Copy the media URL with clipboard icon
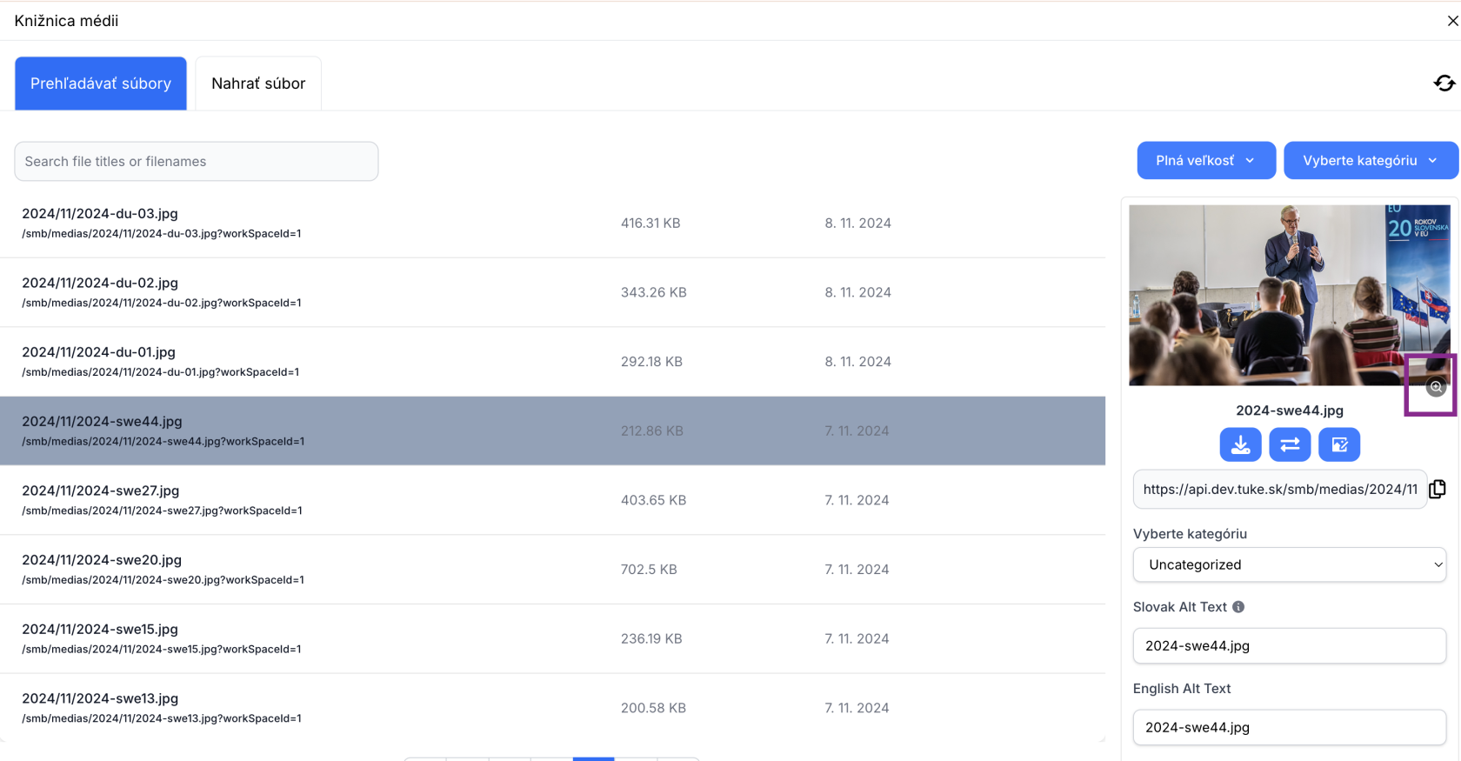The height and width of the screenshot is (761, 1461). click(x=1438, y=489)
